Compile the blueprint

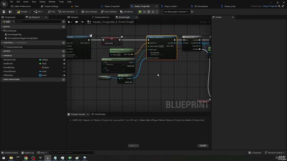[22, 12]
